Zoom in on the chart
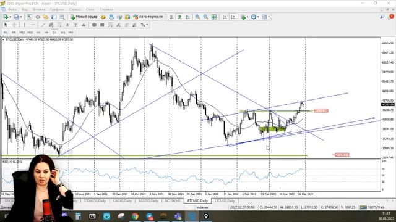The width and height of the screenshot is (396, 222). point(197,17)
